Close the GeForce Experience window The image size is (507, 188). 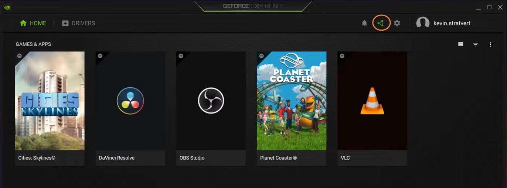pos(499,7)
